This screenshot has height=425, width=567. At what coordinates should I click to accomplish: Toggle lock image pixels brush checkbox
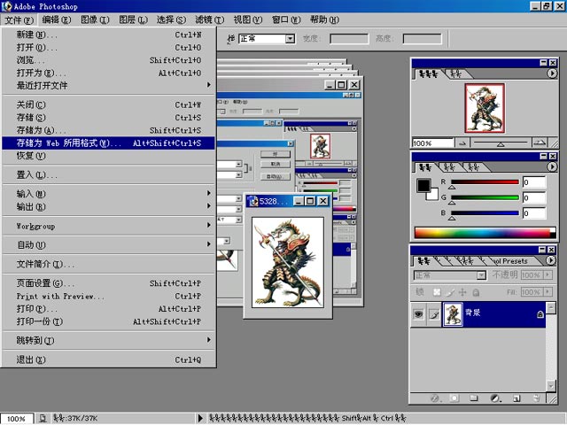450,292
